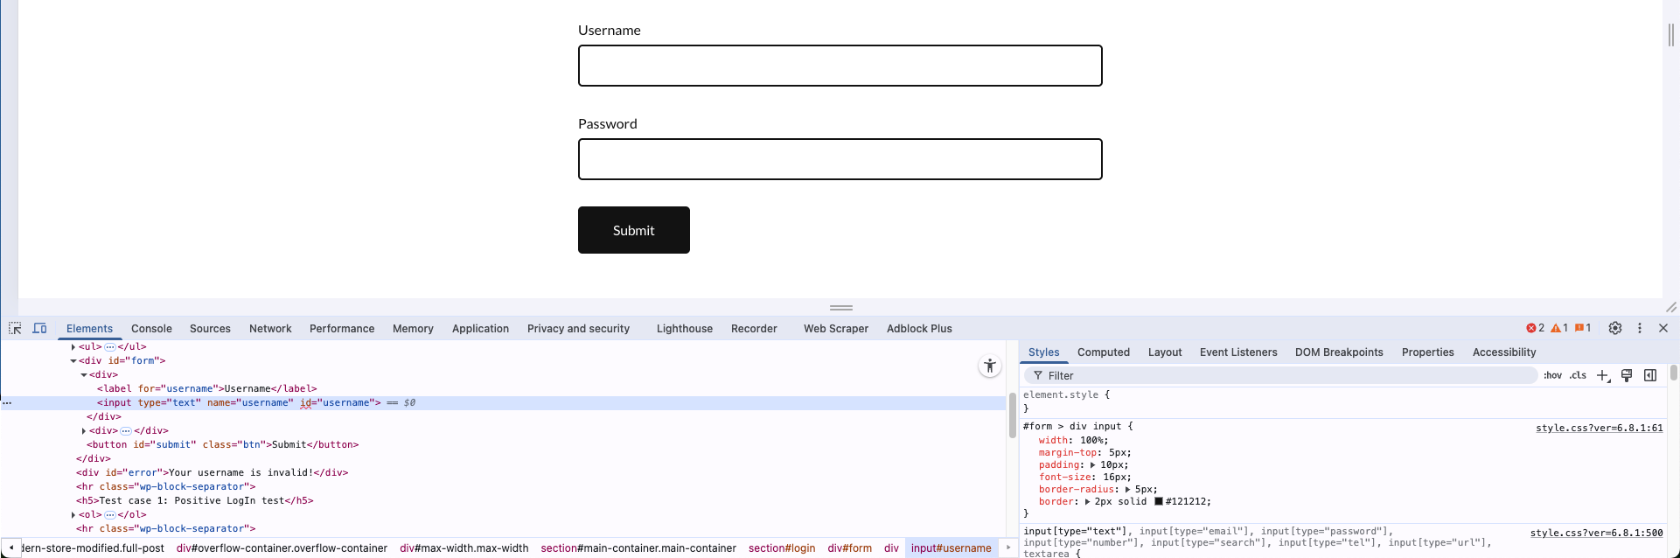Expand the border-radius shorthand property
Screen dimensions: 1680x558
[1127, 490]
